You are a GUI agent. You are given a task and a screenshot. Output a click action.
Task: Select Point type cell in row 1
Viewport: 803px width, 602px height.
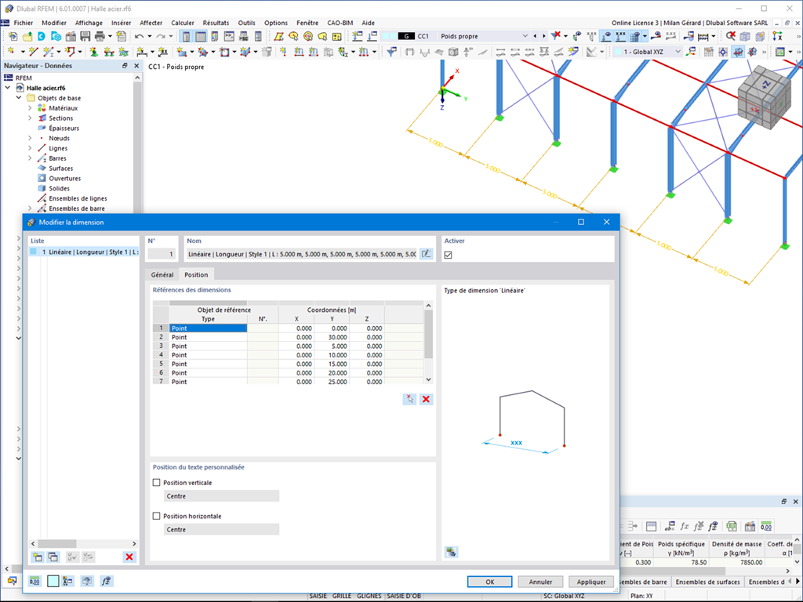coord(208,328)
